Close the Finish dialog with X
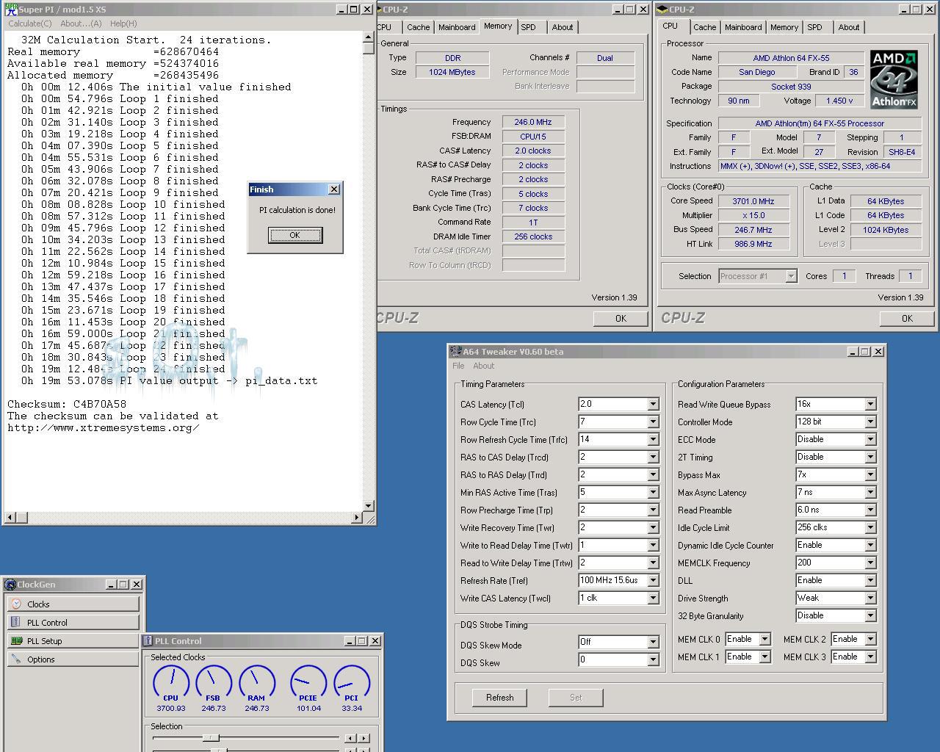The width and height of the screenshot is (940, 752). 334,189
